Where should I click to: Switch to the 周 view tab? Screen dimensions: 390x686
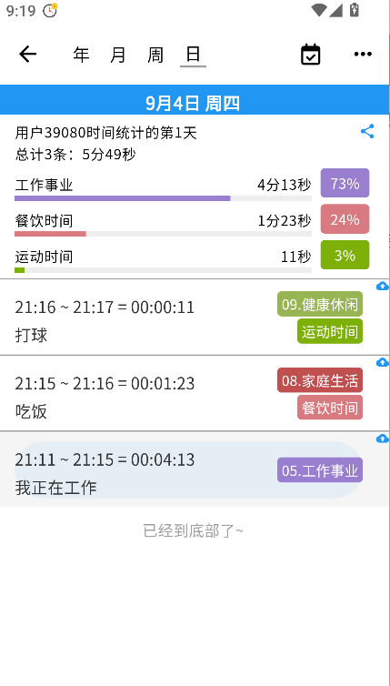point(155,55)
